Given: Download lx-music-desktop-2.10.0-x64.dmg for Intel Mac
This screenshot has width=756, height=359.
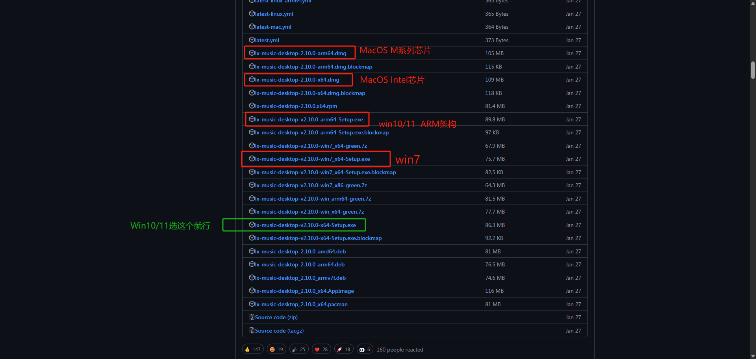Looking at the screenshot, I should tap(297, 80).
